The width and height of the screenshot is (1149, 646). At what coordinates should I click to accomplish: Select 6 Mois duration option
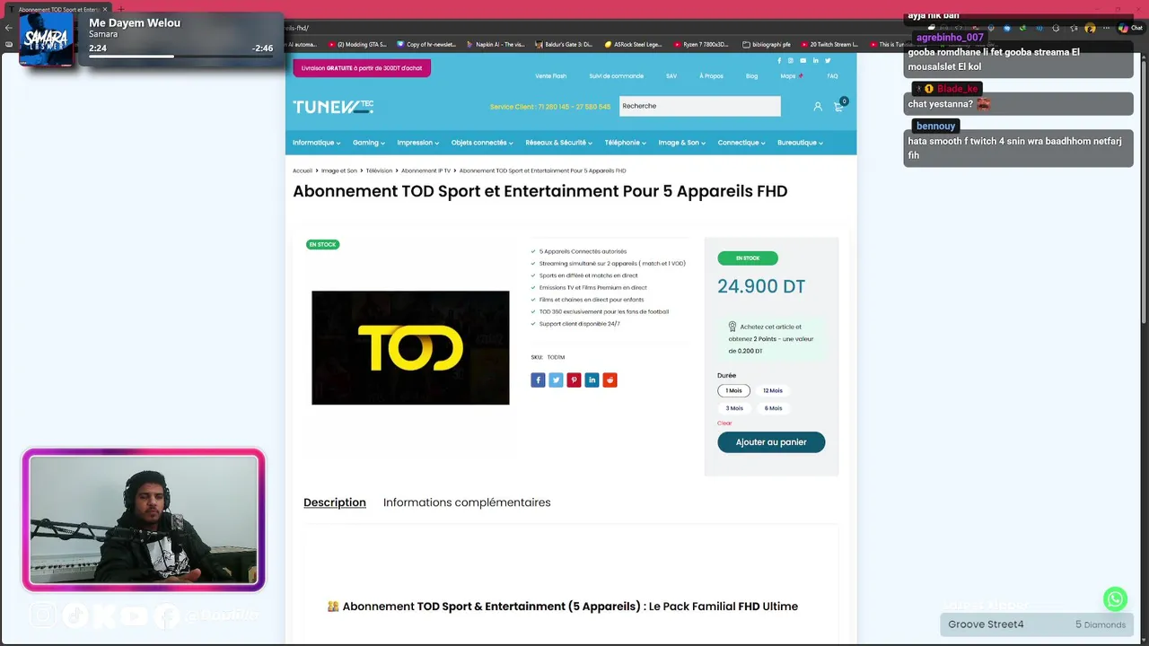tap(772, 408)
